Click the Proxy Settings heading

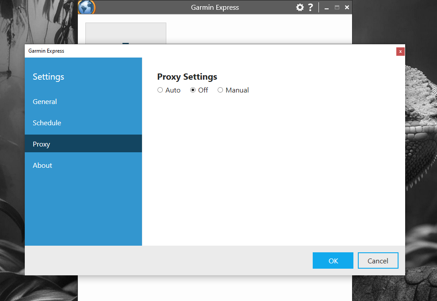point(187,77)
